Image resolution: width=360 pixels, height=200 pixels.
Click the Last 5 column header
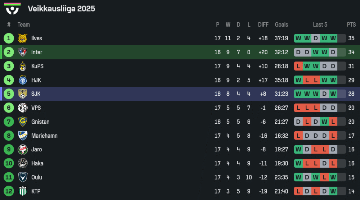pyautogui.click(x=320, y=25)
